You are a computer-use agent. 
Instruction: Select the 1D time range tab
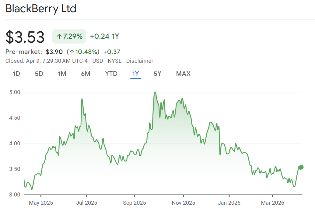tap(16, 74)
